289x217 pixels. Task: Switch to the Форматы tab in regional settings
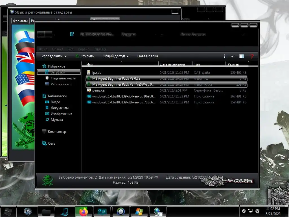pos(20,21)
